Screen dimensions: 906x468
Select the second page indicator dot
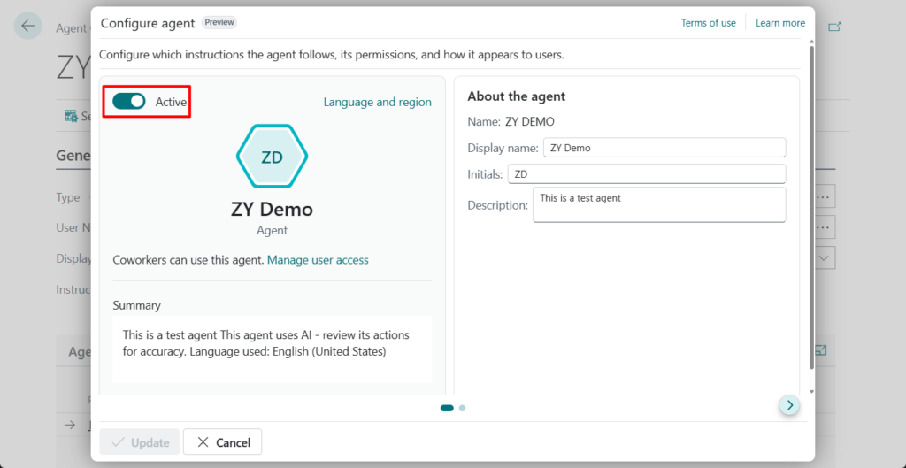tap(463, 408)
